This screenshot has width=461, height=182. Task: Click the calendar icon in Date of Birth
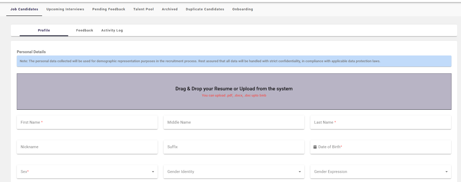pyautogui.click(x=315, y=147)
